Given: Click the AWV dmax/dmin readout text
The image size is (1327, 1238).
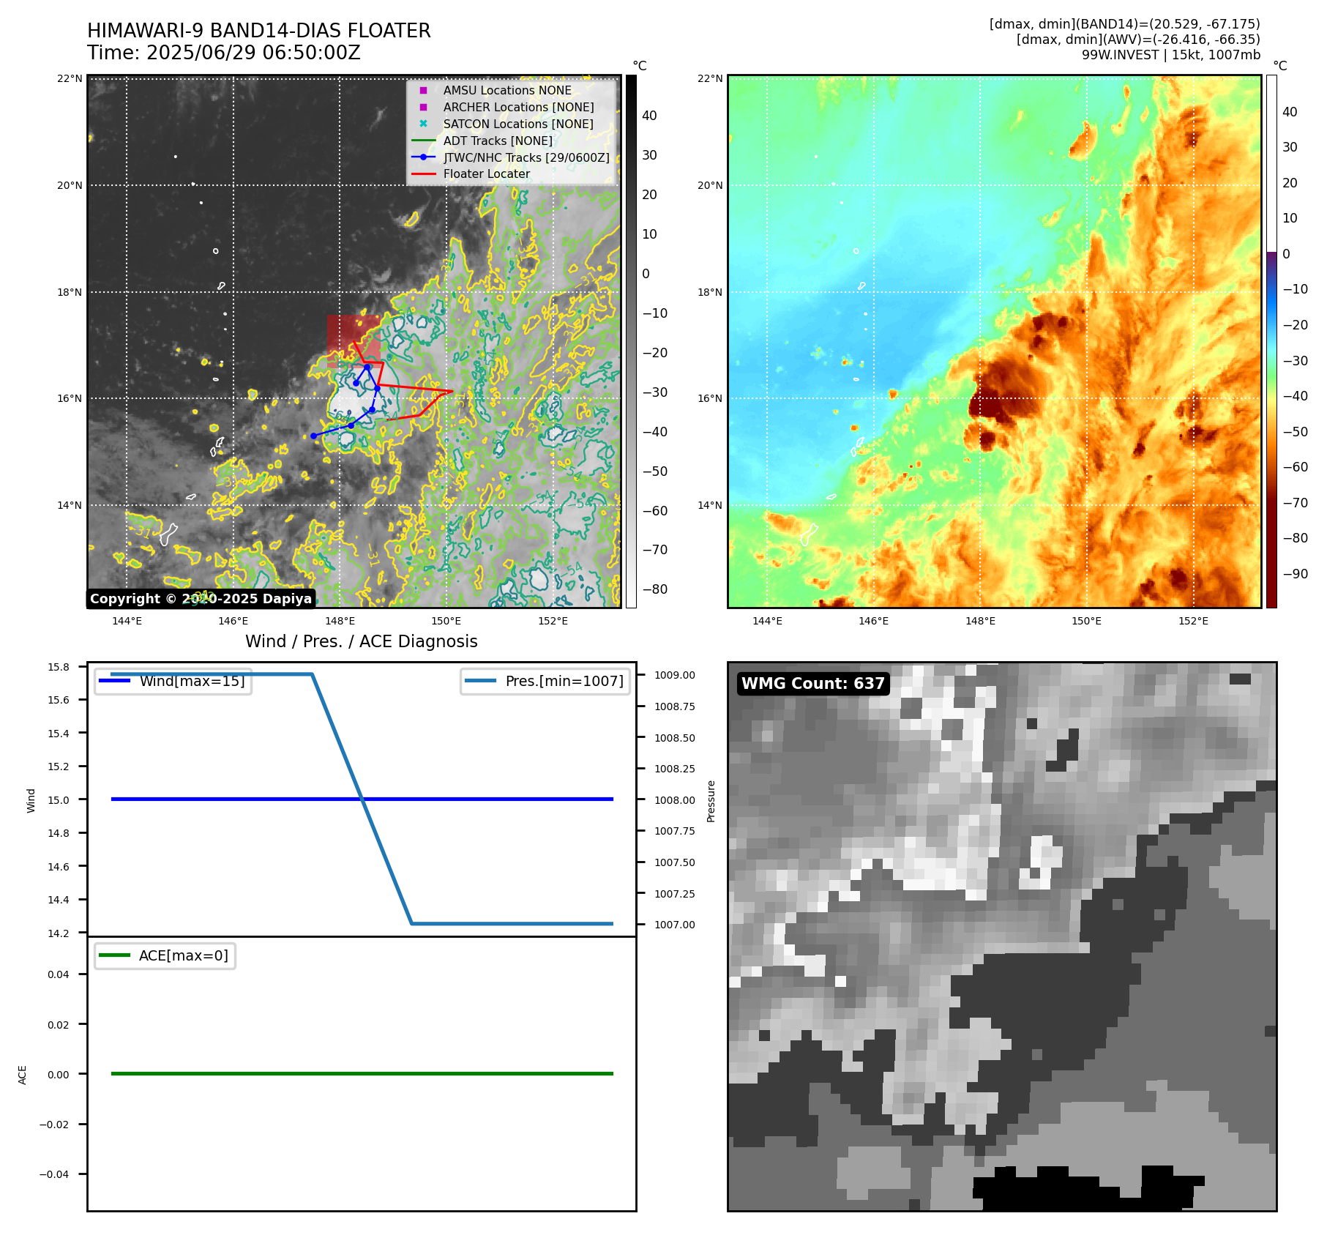Looking at the screenshot, I should [x=1138, y=40].
